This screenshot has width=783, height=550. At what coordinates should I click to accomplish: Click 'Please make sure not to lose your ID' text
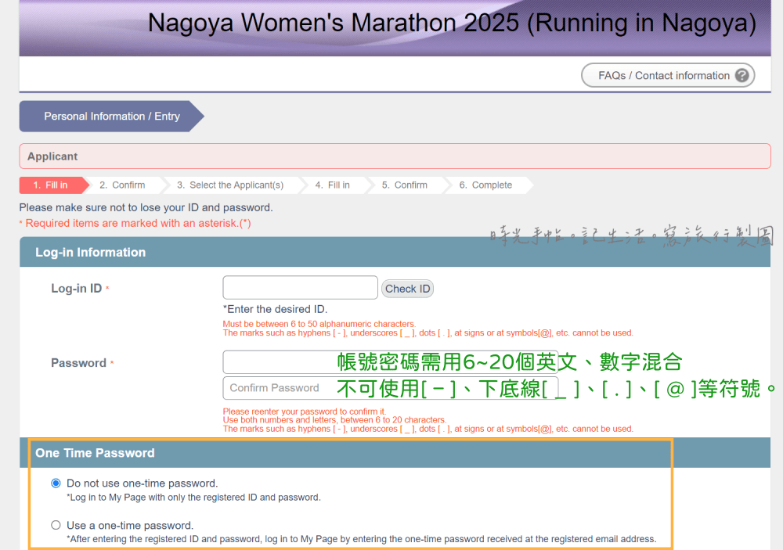[x=146, y=207]
